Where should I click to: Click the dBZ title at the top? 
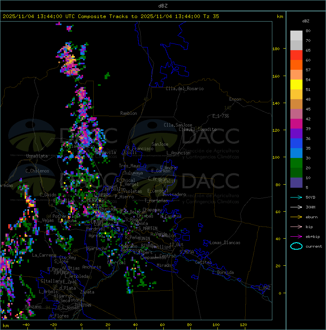click(163, 5)
